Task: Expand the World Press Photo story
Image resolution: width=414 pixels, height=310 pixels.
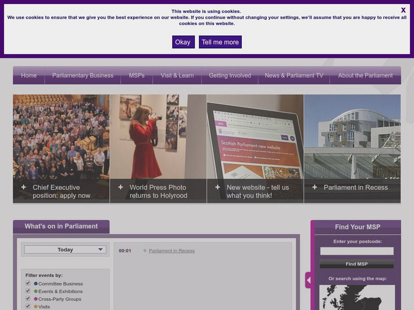Action: (x=120, y=188)
